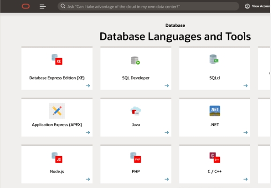Click the .NET tile icon

215,111
